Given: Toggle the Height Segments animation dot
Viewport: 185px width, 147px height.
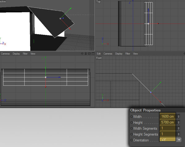Looking at the screenshot, I should (131, 134).
